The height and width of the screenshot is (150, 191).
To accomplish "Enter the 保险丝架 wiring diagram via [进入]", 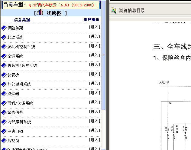I will (95, 27).
